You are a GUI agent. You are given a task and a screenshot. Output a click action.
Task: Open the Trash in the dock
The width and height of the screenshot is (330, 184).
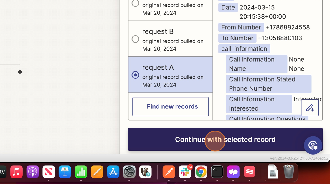tap(289, 171)
